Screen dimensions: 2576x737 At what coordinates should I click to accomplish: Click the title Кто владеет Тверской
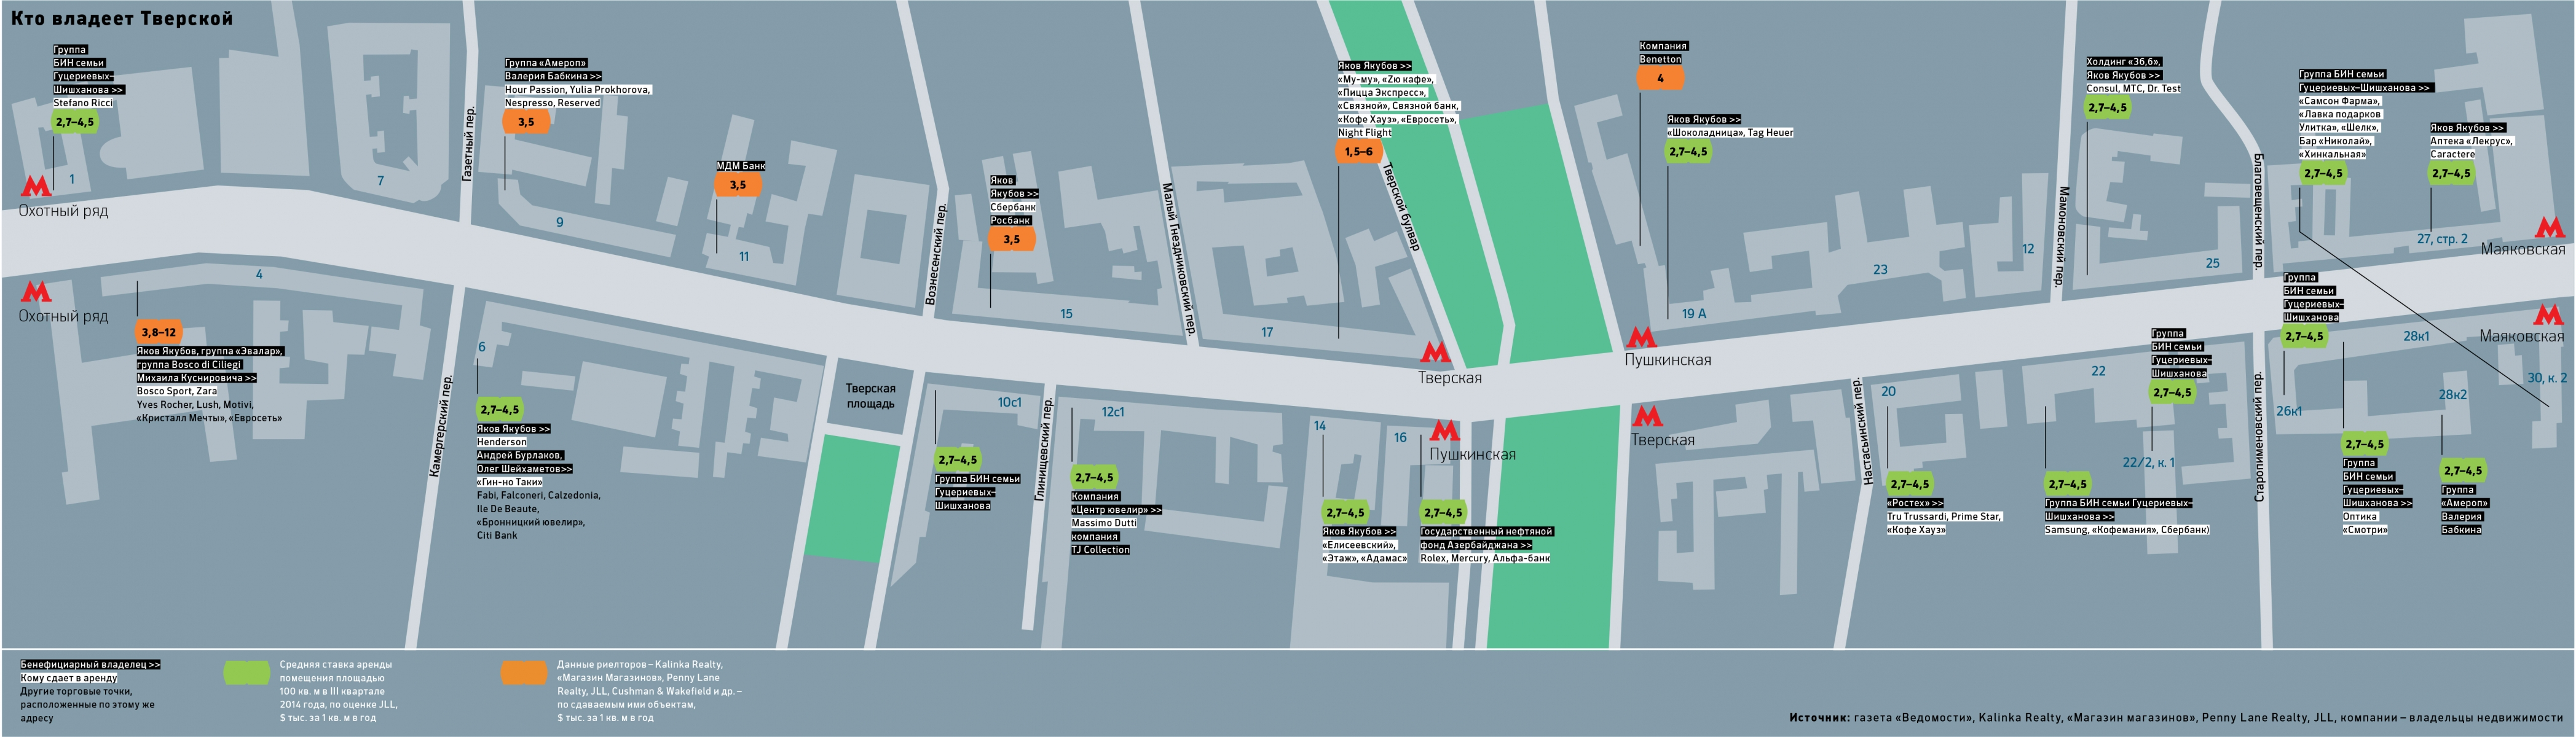tap(122, 18)
